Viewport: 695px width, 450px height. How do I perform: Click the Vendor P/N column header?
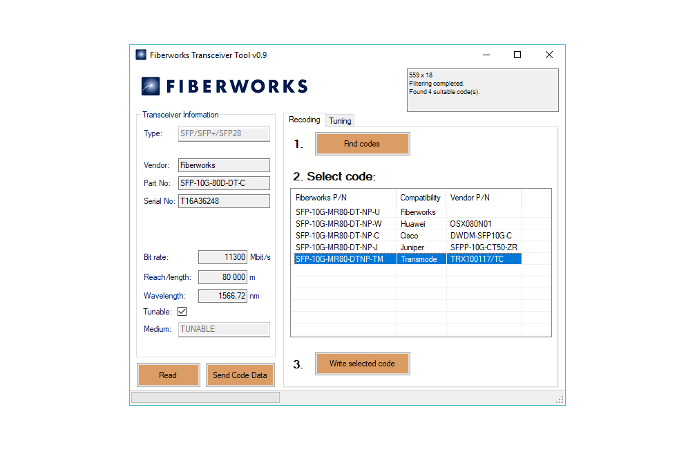coord(484,198)
